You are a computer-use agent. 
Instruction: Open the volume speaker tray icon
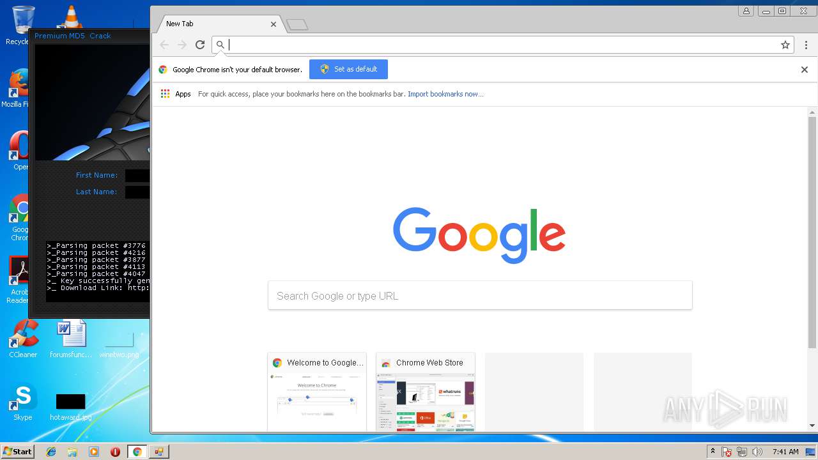point(757,452)
